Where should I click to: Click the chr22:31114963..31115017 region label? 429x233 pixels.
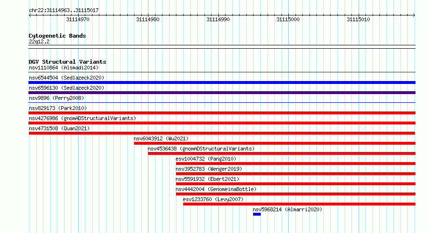point(64,11)
